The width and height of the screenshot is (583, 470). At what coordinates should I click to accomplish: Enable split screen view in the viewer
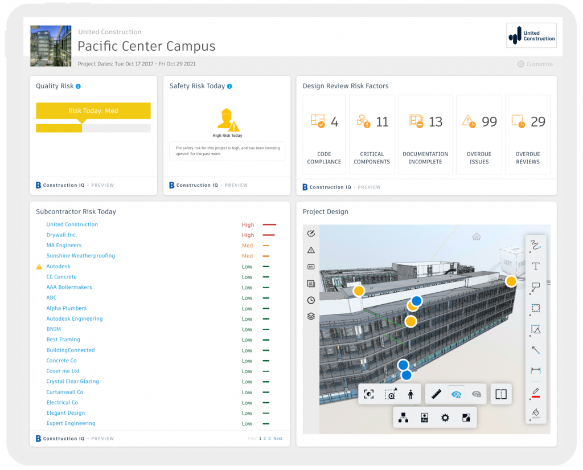pos(501,394)
